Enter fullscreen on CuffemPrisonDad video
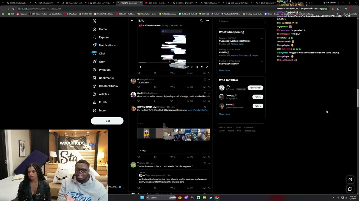 click(207, 67)
